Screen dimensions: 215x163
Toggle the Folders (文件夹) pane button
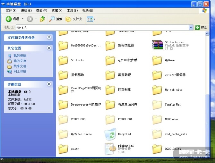coord(74,19)
